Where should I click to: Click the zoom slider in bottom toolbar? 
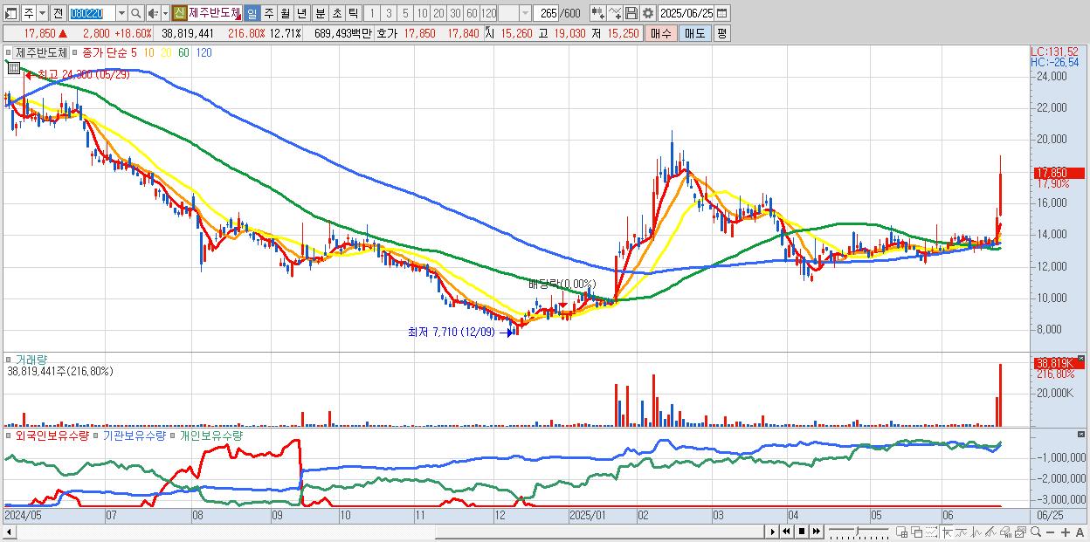pos(859,532)
